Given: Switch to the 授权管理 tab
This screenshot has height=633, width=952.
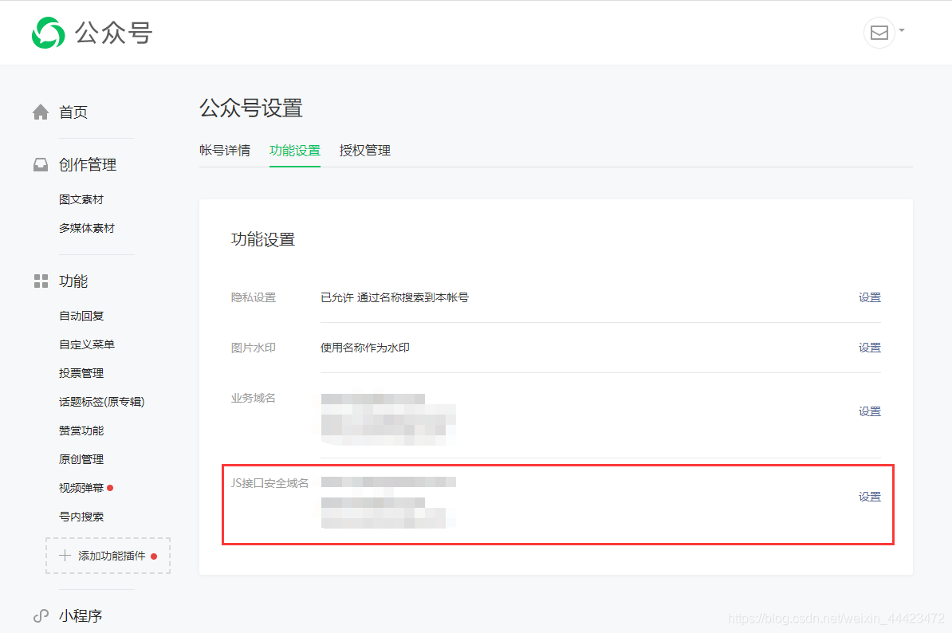Looking at the screenshot, I should tap(364, 150).
